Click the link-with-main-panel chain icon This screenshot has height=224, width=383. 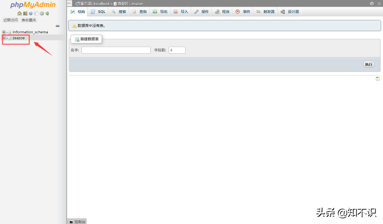58,26
